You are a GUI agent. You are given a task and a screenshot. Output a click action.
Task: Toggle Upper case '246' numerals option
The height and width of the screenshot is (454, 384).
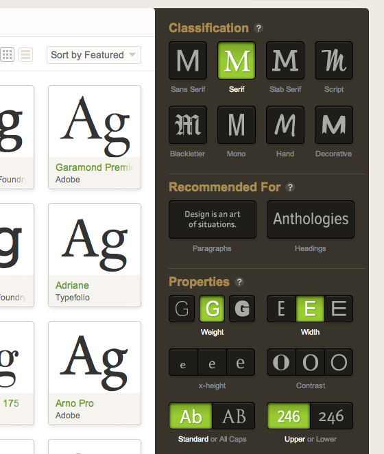point(289,416)
